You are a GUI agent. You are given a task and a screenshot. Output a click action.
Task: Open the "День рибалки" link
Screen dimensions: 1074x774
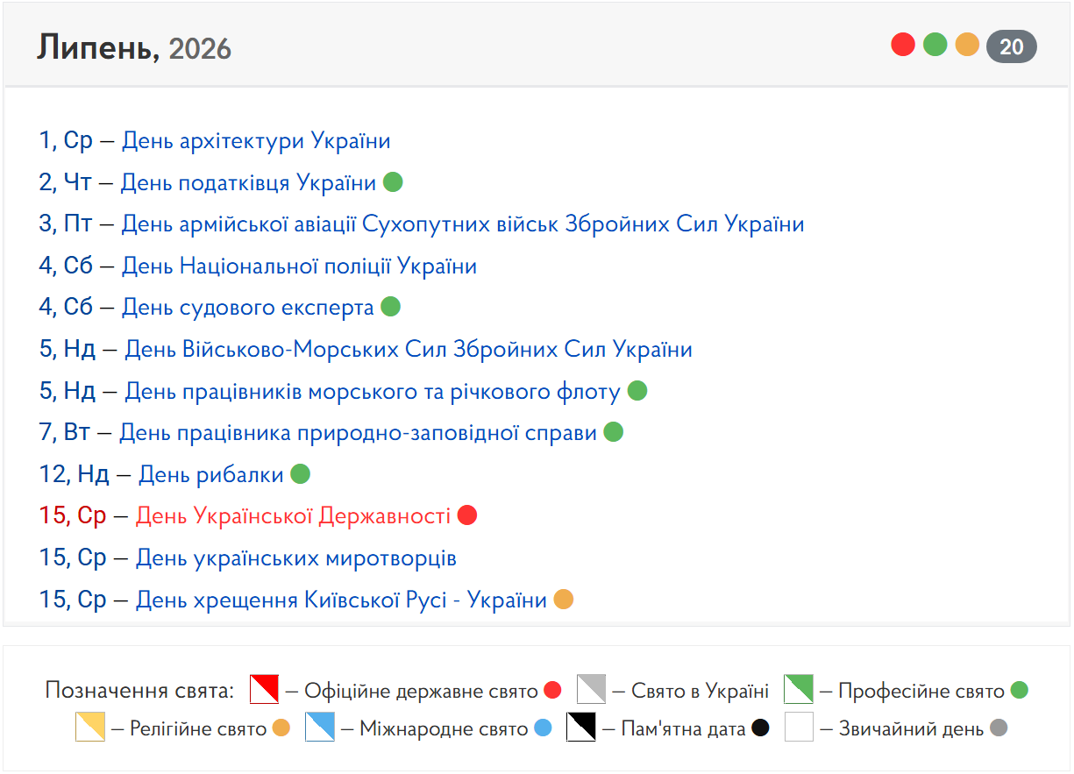click(211, 475)
